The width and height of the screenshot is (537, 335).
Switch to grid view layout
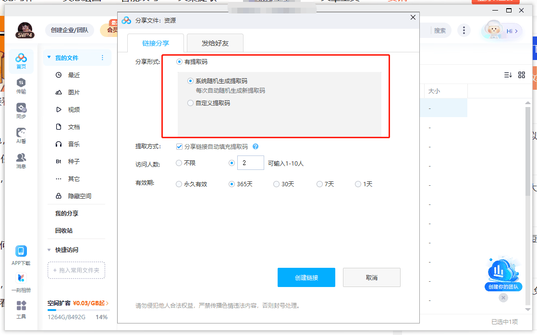pyautogui.click(x=522, y=75)
